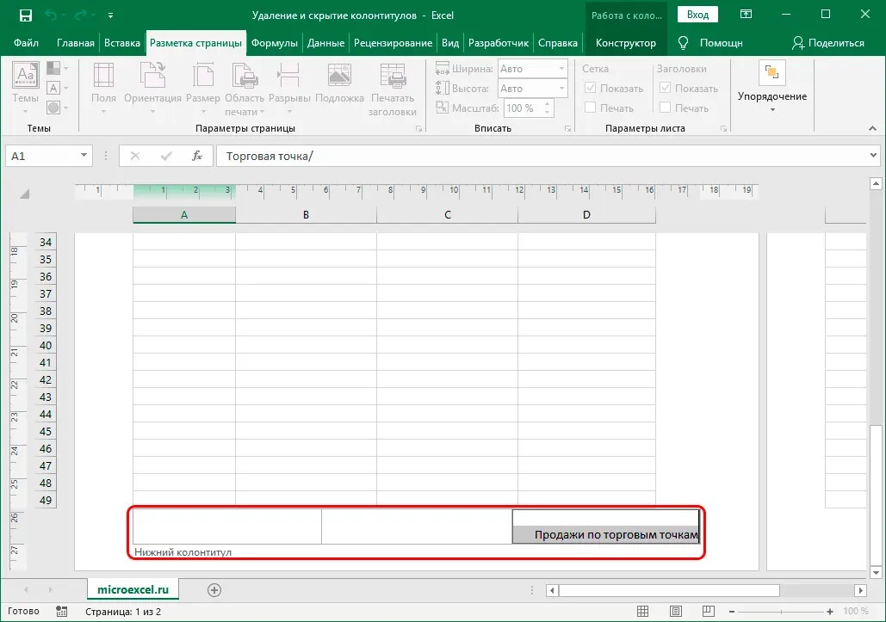Open the Ширина value dropdown
The width and height of the screenshot is (886, 622).
[561, 69]
